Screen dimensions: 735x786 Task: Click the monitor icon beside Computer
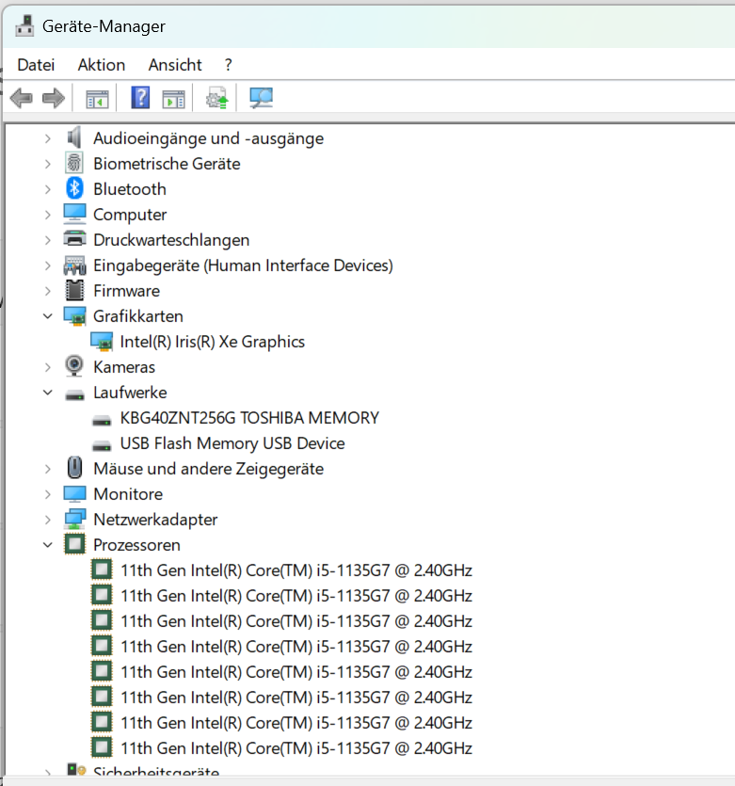click(74, 214)
